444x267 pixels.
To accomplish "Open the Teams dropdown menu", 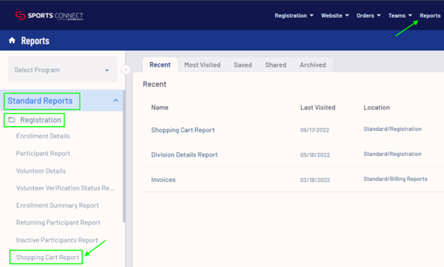I will 400,16.
